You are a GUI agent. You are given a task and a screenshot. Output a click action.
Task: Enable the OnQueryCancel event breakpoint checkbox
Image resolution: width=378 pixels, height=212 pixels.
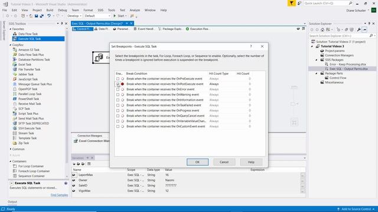pos(118,116)
